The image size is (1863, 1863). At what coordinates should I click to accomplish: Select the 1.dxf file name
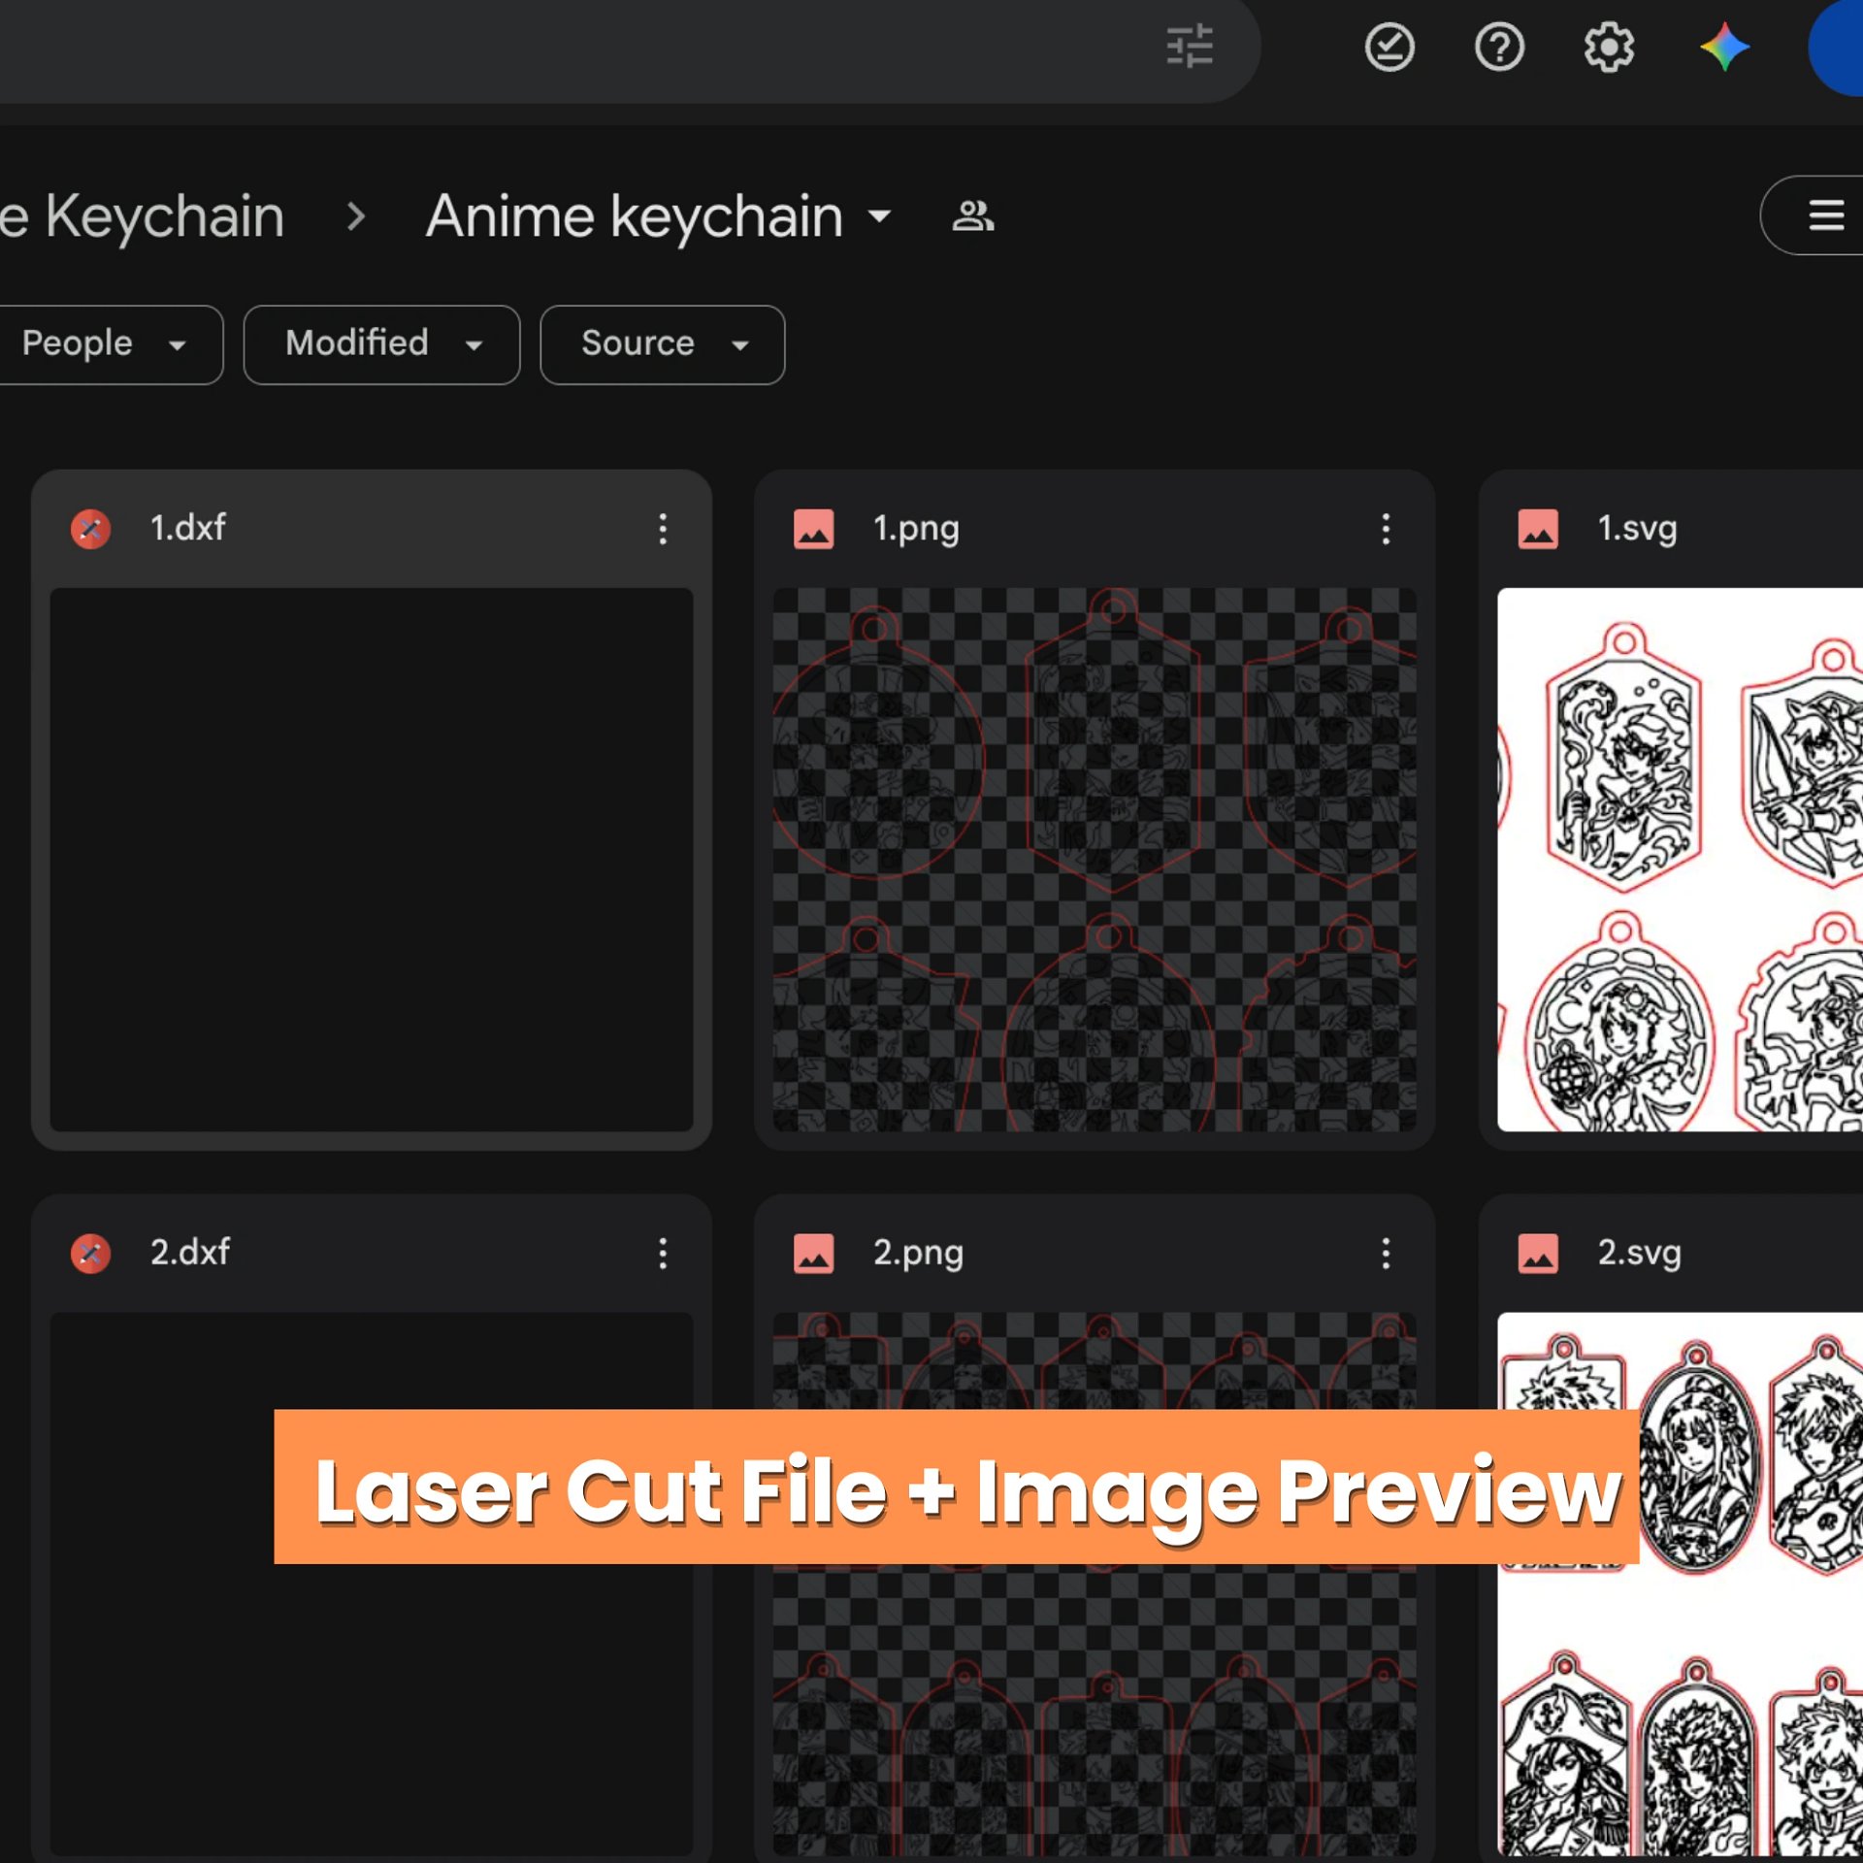pos(187,528)
